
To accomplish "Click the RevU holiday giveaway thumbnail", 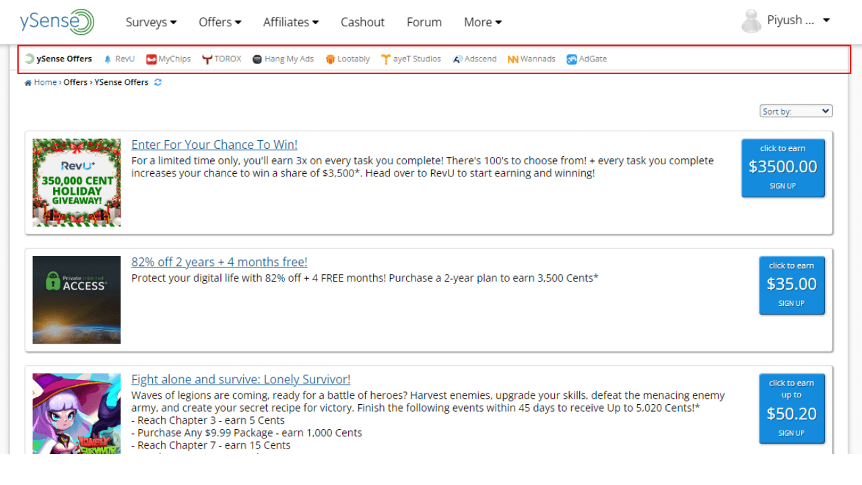I will click(77, 183).
